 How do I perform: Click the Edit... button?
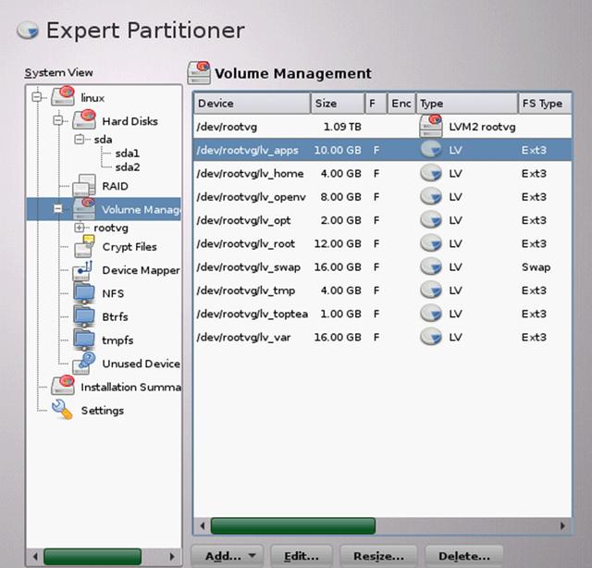pyautogui.click(x=302, y=556)
